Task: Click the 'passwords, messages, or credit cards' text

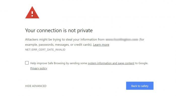Action: tap(65, 45)
